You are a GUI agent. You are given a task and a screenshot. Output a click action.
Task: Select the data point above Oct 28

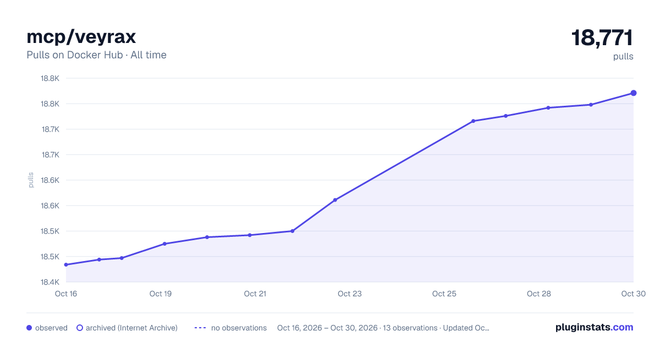click(x=548, y=108)
